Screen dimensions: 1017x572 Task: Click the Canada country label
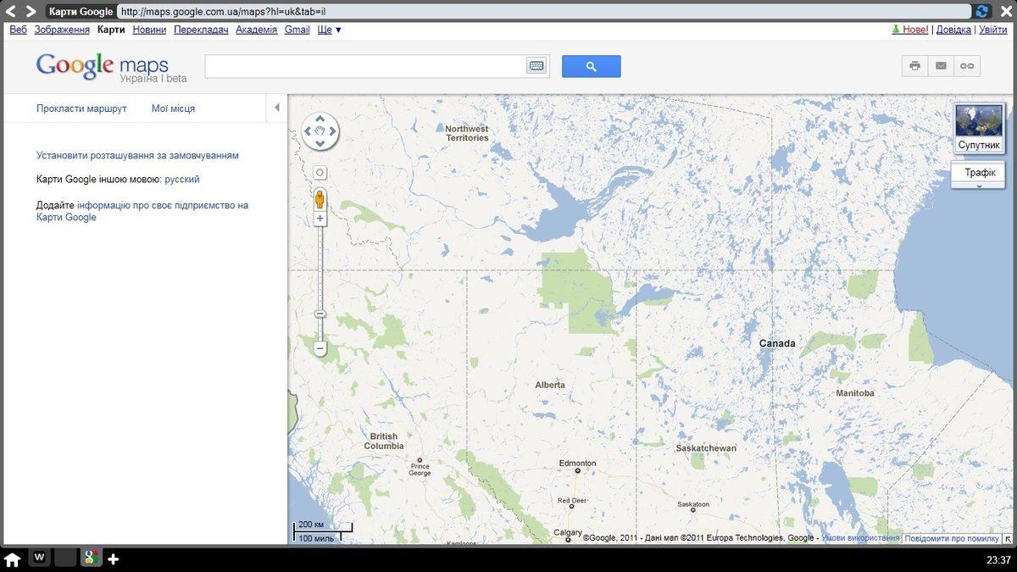[x=777, y=343]
